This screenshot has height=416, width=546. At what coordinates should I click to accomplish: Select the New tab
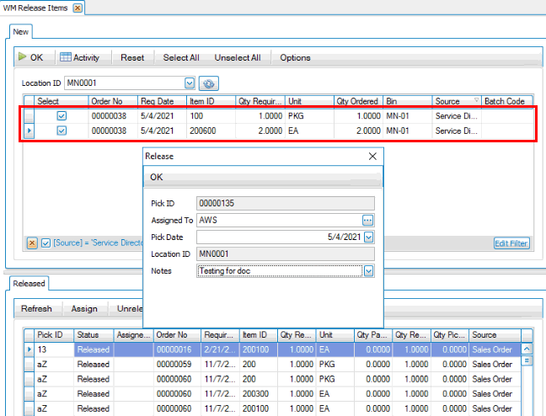[x=21, y=31]
